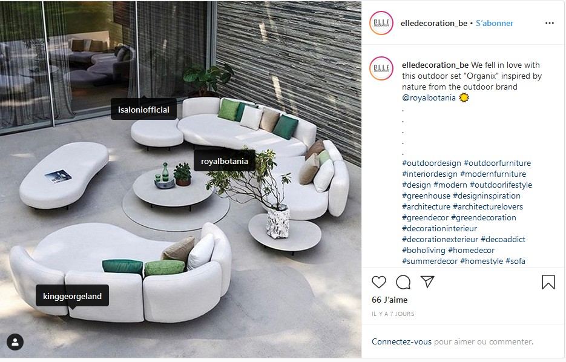This screenshot has width=566, height=362.
Task: Click the IL Y A 7 JOURS timestamp
Action: click(393, 314)
